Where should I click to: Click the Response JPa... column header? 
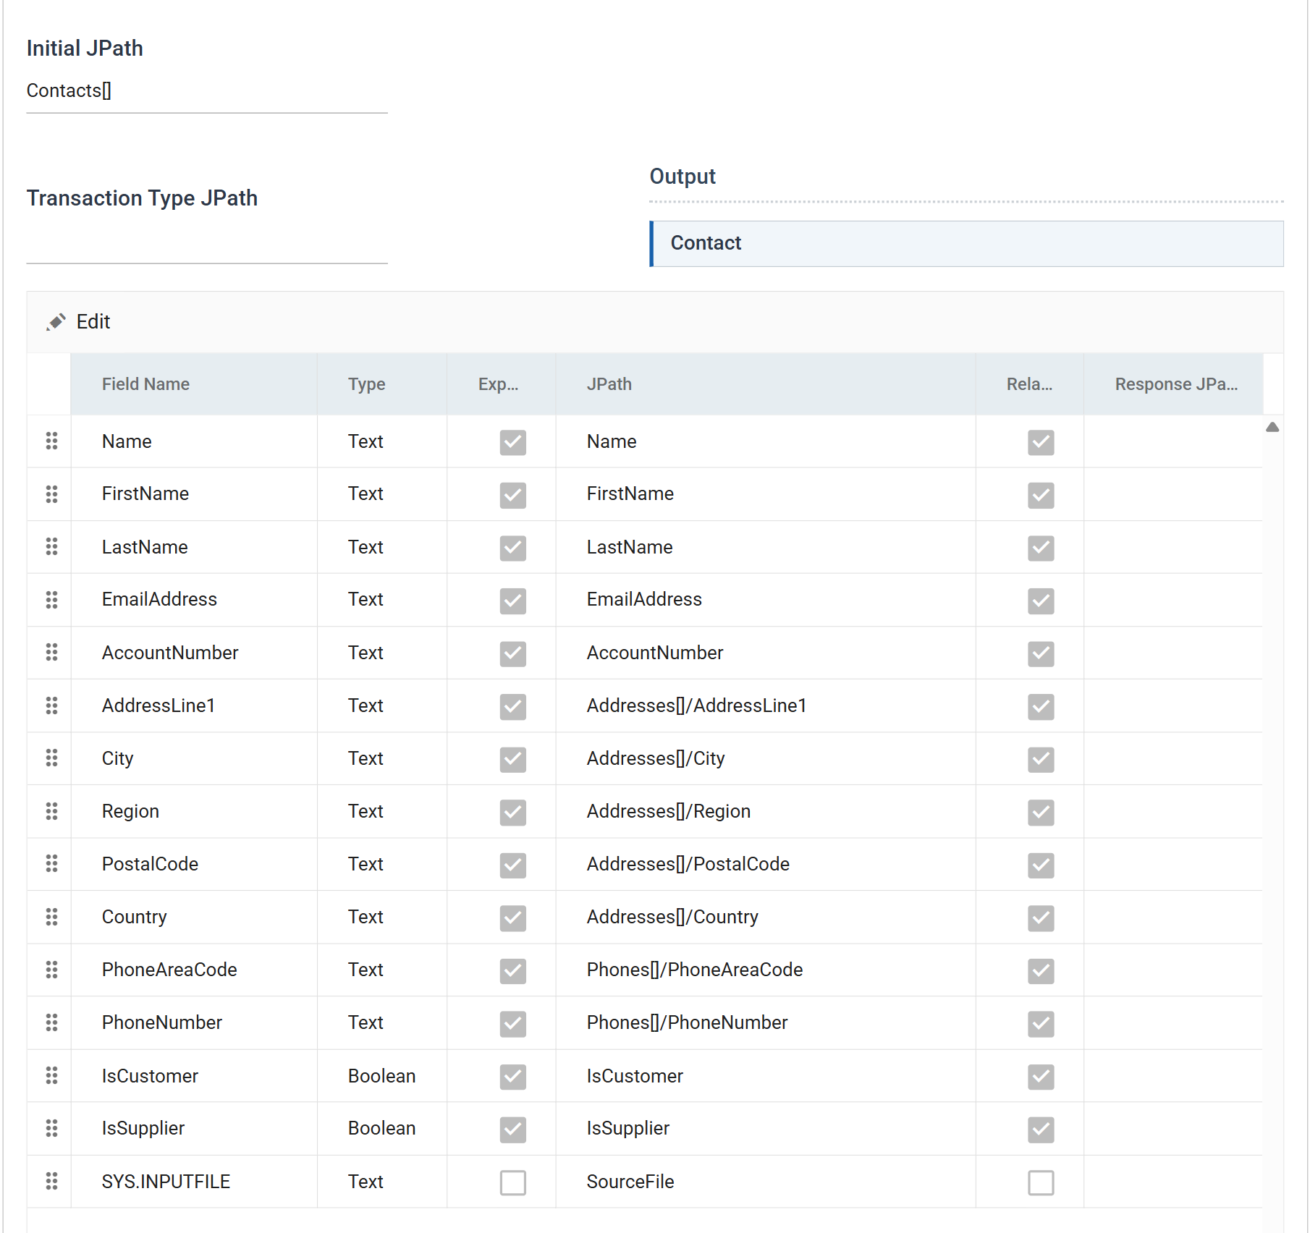(x=1173, y=384)
